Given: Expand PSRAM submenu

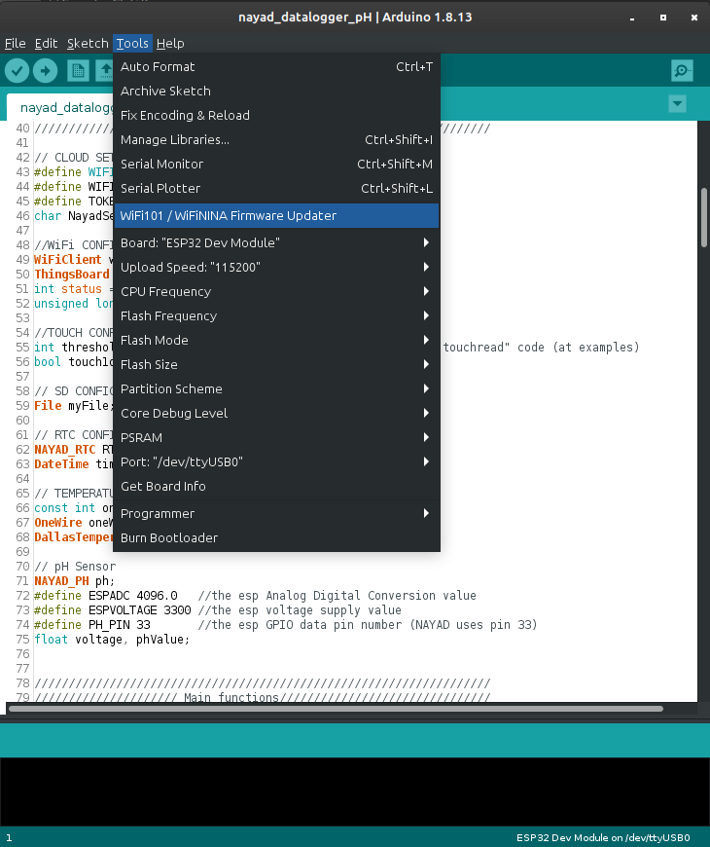Looking at the screenshot, I should coord(276,437).
